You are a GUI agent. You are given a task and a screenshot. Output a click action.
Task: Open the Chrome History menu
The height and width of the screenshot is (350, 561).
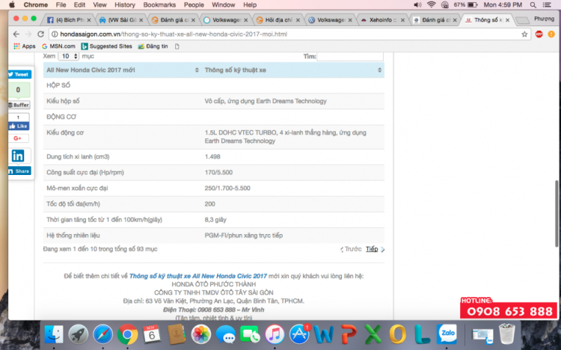[124, 5]
